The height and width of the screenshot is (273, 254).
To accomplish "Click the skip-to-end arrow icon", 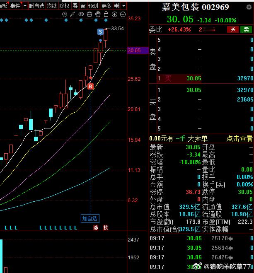I will click(117, 6).
